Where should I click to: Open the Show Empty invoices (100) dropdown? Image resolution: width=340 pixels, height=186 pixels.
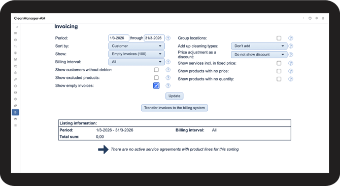137,54
